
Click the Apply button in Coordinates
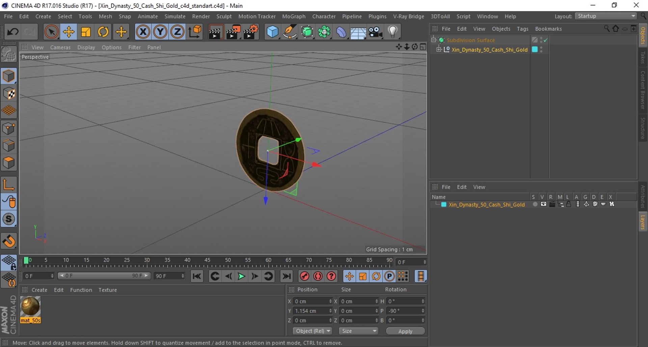(405, 331)
